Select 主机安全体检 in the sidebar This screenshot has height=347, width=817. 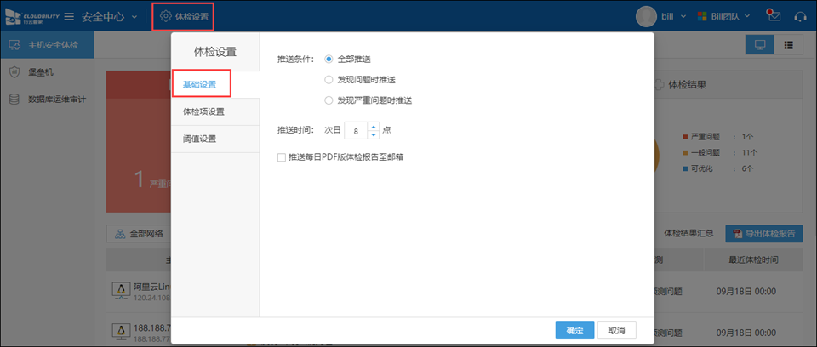click(x=47, y=45)
